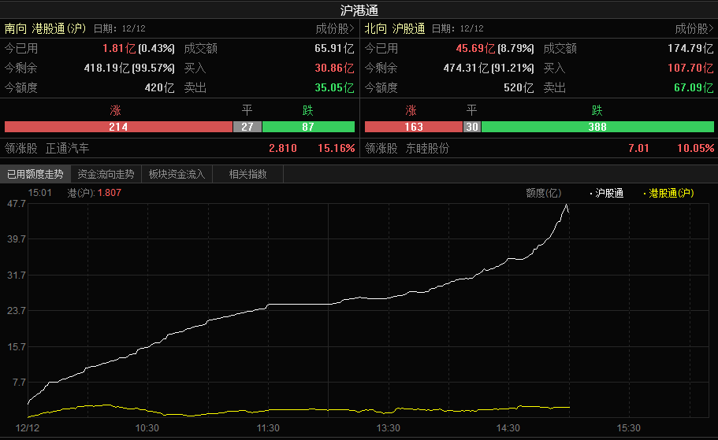Click green falling bar showing 87
718x440 pixels.
tap(307, 127)
